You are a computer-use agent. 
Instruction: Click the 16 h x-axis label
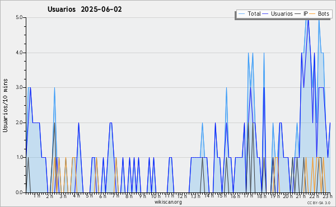click(235, 196)
